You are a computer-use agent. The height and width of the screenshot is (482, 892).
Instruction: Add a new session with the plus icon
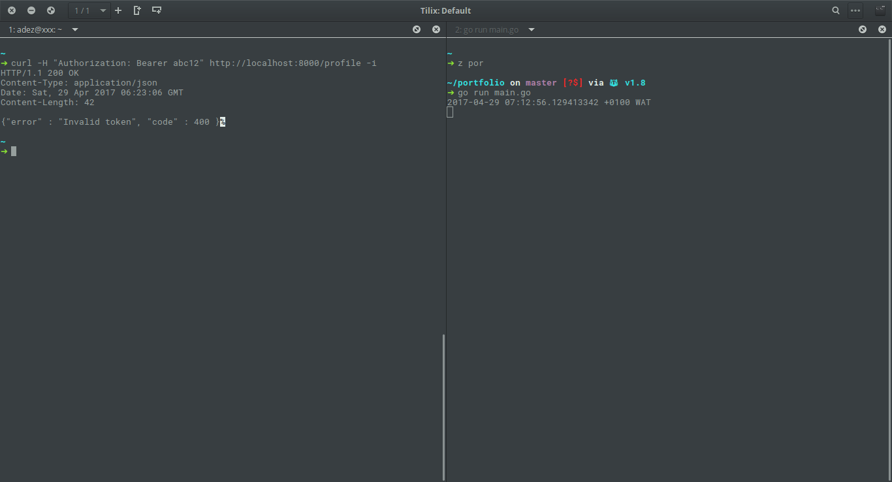[118, 10]
